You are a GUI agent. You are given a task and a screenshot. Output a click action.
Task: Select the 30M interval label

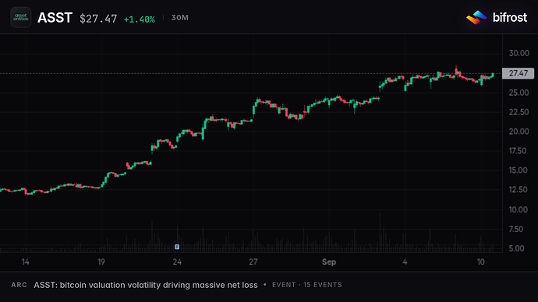pyautogui.click(x=180, y=18)
